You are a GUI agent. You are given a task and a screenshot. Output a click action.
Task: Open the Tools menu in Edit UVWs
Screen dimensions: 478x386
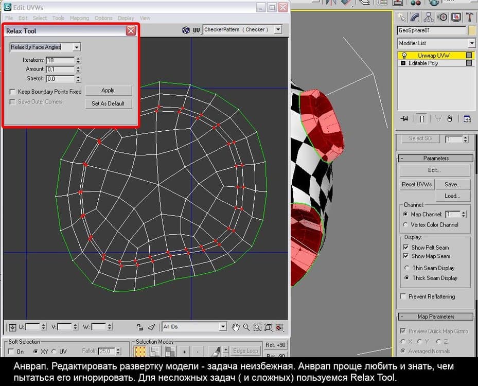tap(58, 18)
